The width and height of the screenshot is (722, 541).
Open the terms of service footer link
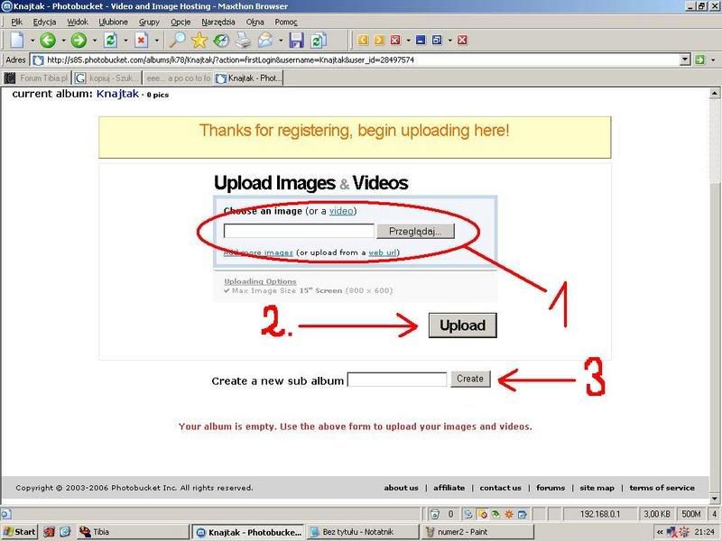coord(662,488)
